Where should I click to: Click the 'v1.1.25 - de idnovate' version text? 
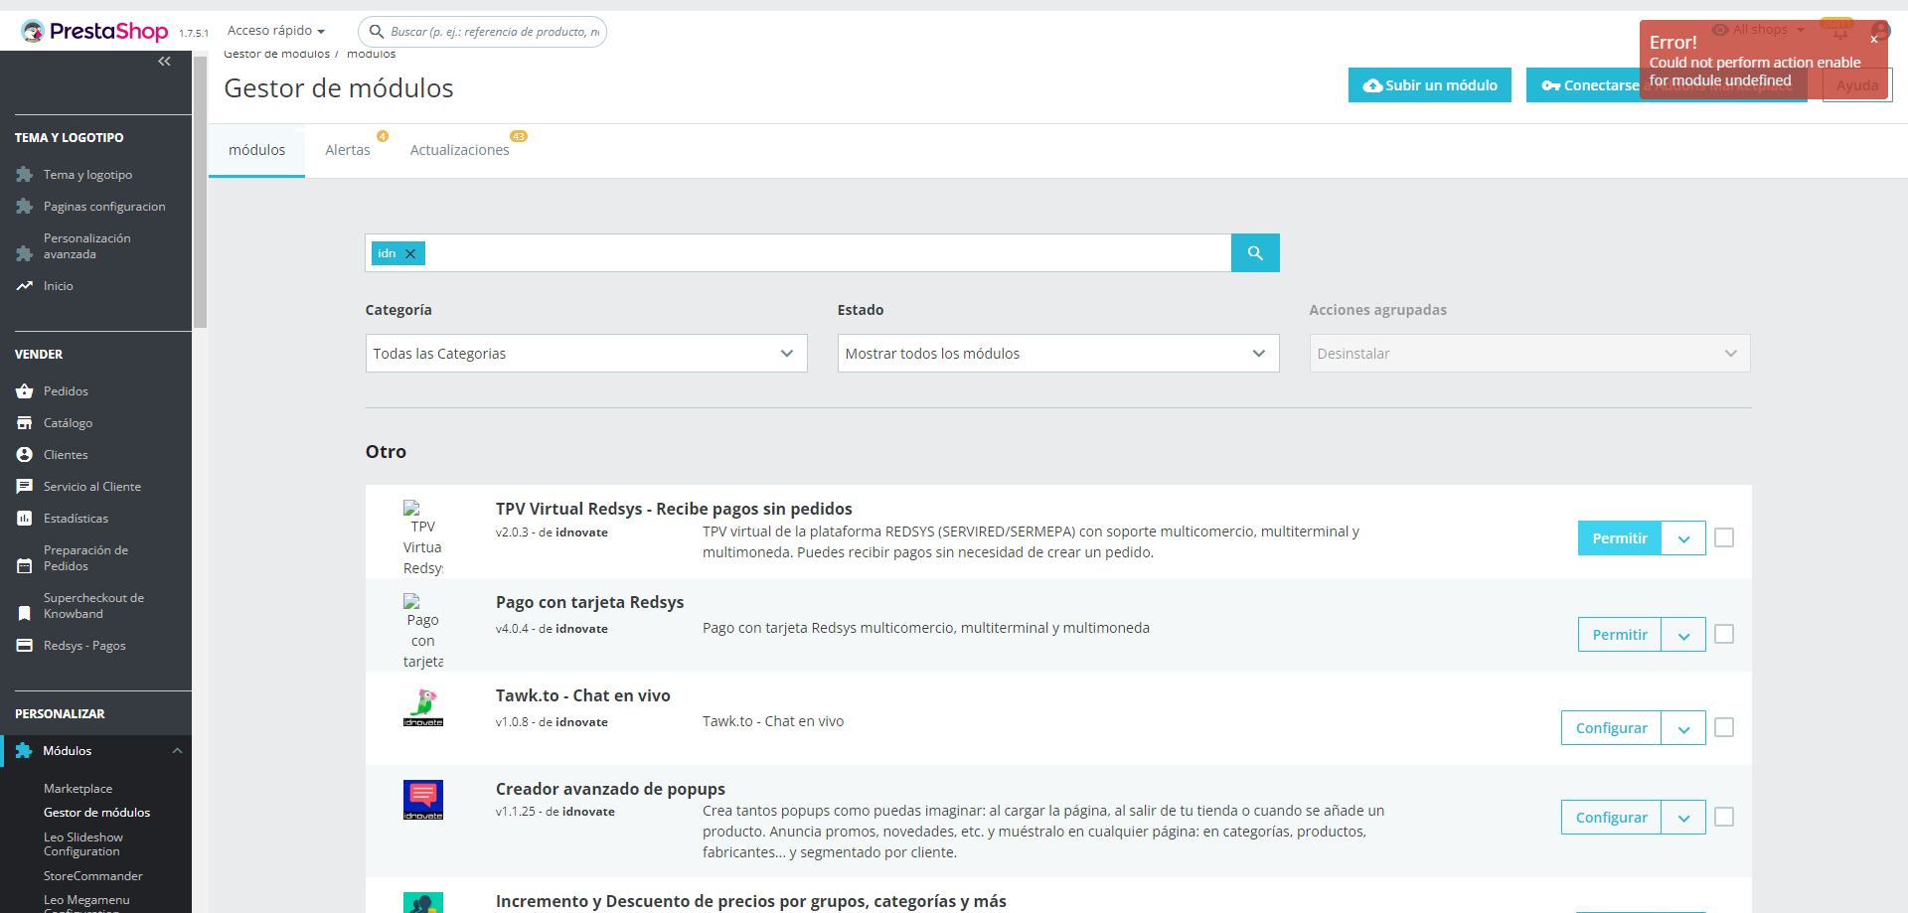556,812
